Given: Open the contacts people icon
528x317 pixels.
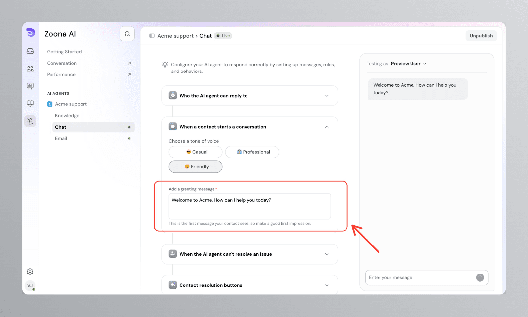Looking at the screenshot, I should coord(30,69).
